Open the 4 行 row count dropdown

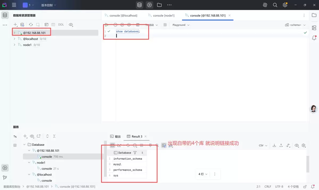click(203, 174)
